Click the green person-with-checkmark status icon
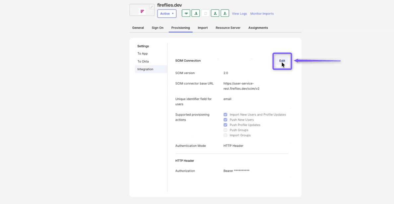 pyautogui.click(x=225, y=13)
